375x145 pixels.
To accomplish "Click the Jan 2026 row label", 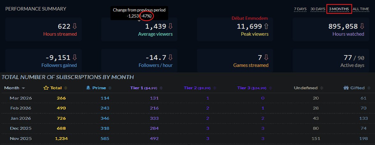I will 21,118.
